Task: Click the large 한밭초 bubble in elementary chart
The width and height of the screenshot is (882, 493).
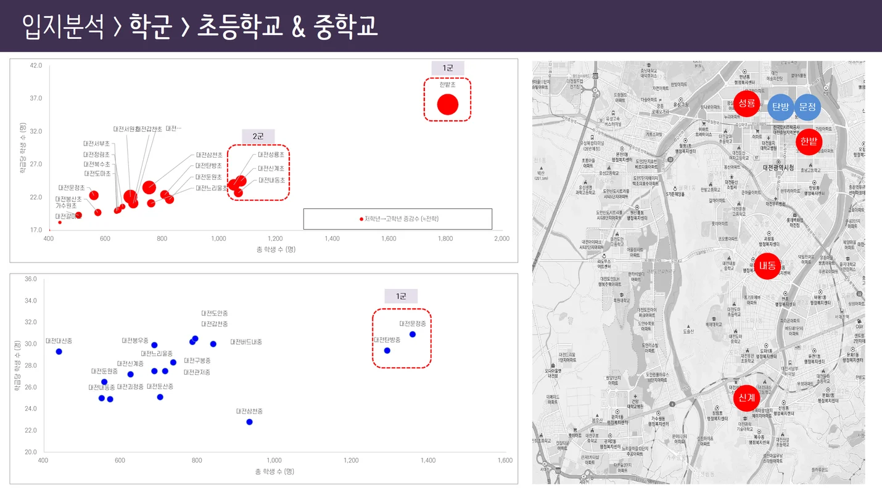Action: pos(448,105)
